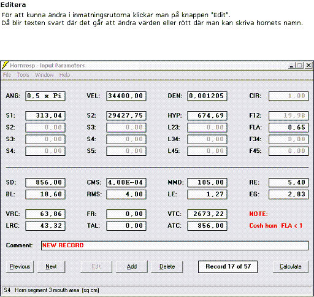Select the SD field with 856,00
The height and width of the screenshot is (297, 314).
[45, 183]
